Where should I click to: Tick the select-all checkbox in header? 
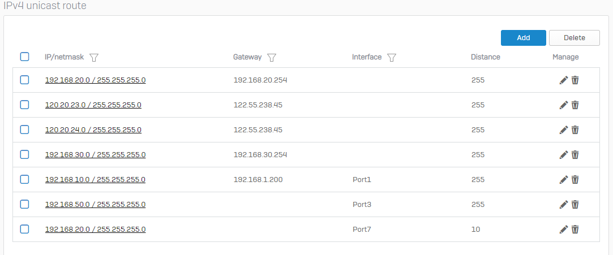tap(25, 57)
